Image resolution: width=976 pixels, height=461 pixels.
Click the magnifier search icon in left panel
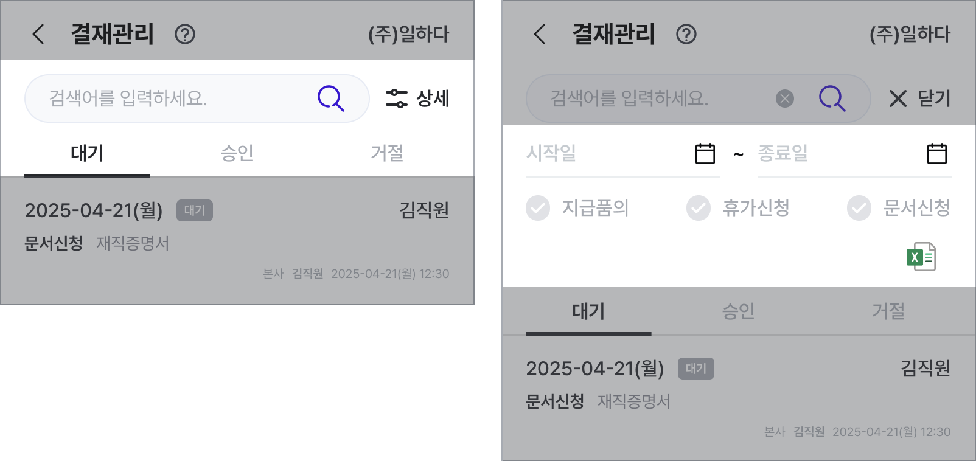point(331,99)
